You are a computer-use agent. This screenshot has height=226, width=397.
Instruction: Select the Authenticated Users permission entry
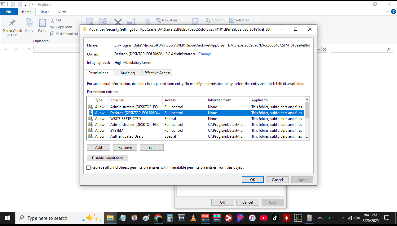[196, 136]
